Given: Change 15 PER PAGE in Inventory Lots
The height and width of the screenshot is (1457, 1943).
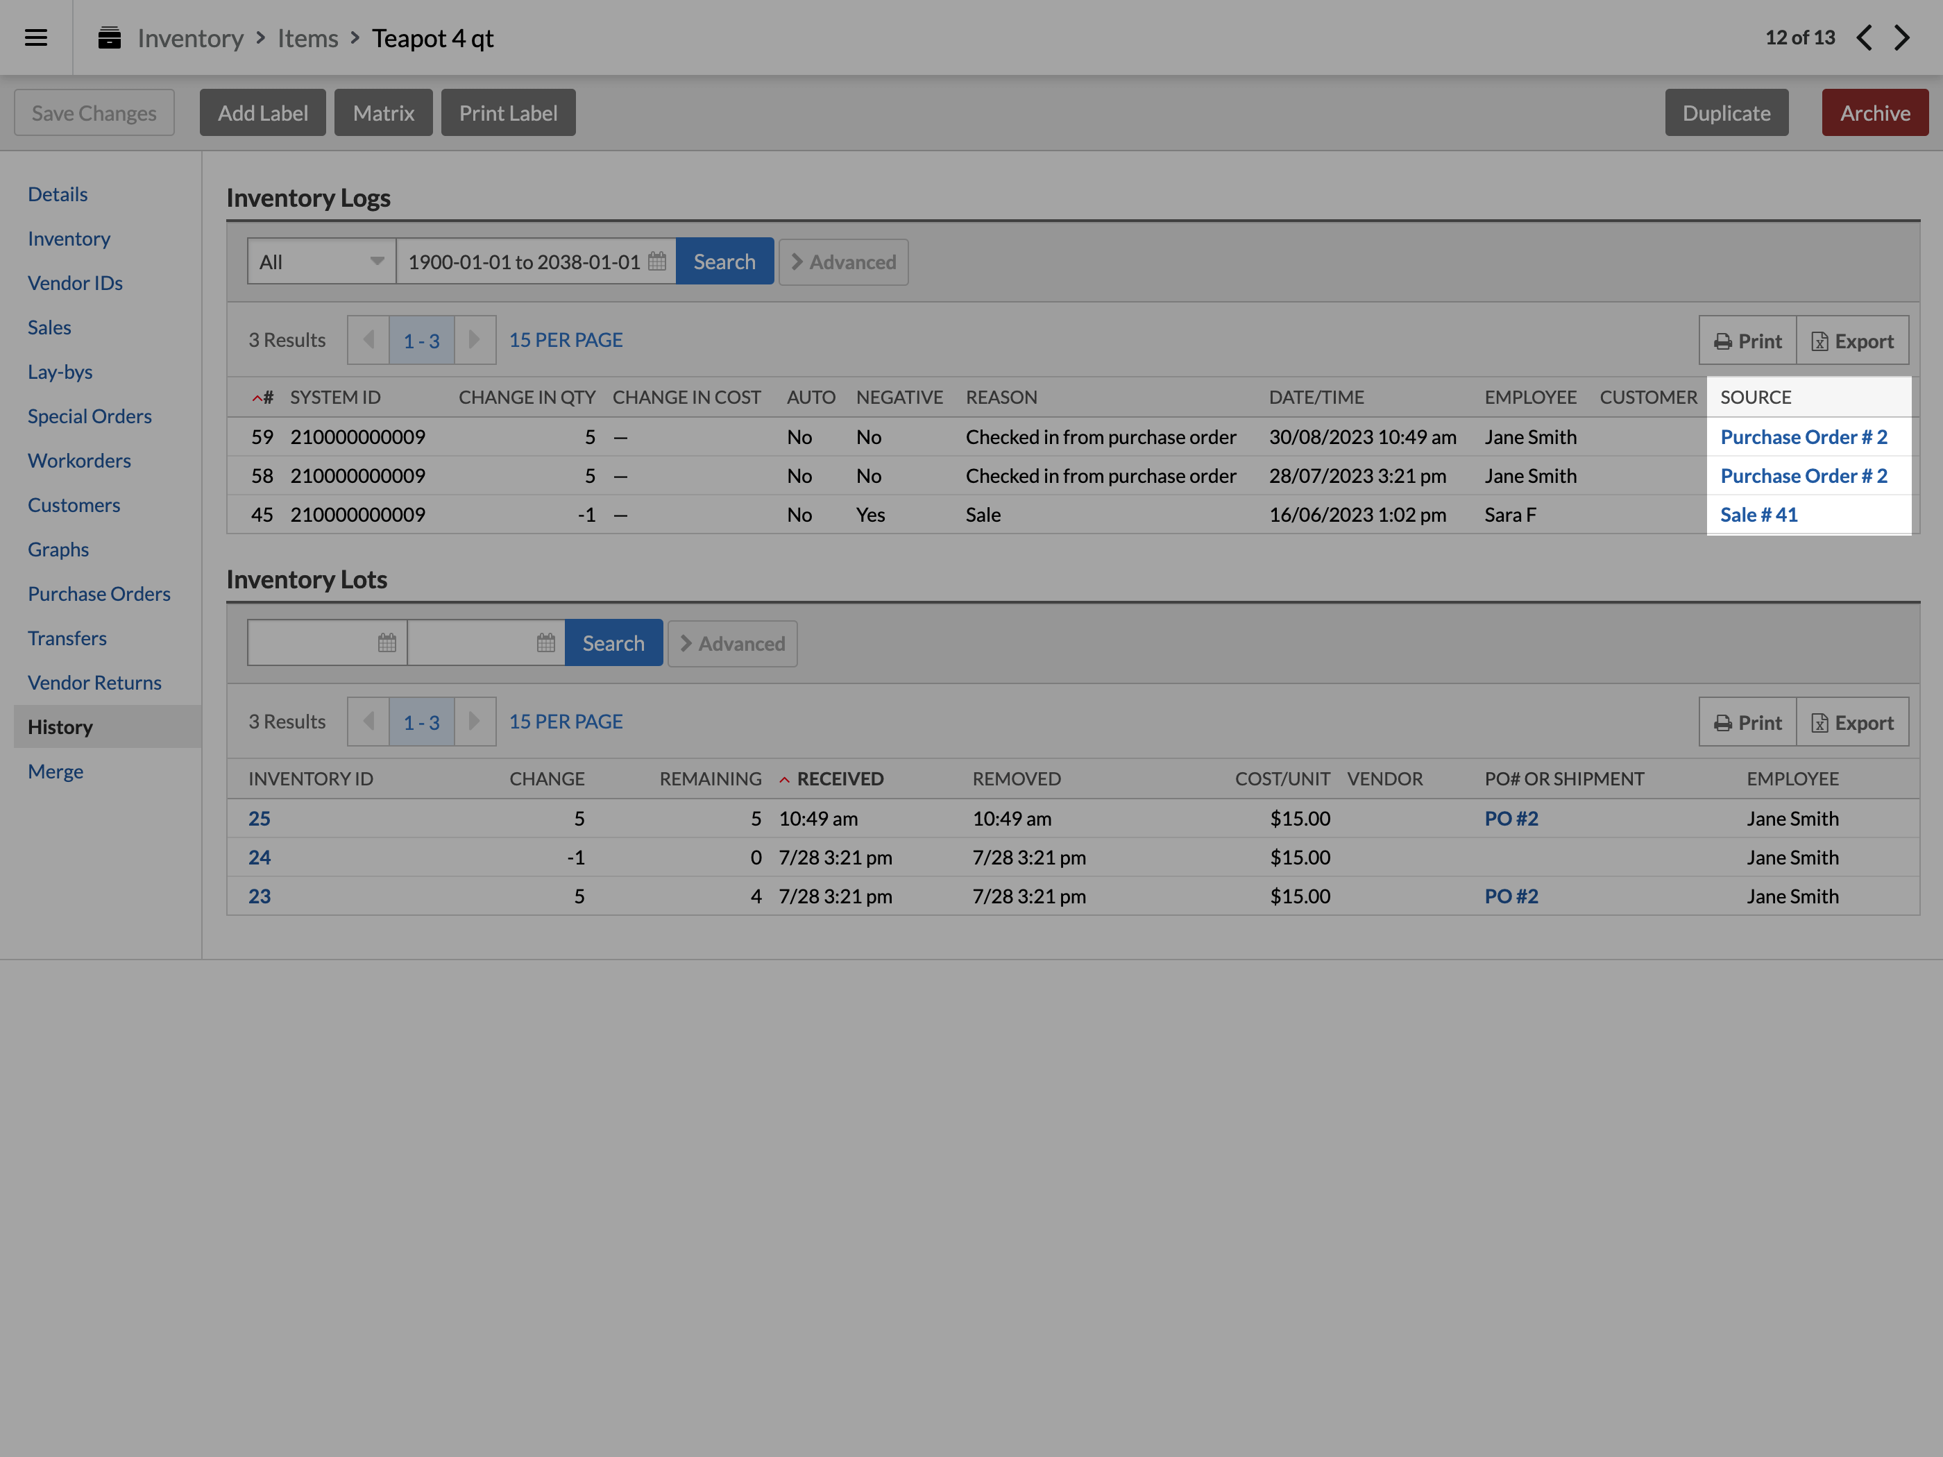Looking at the screenshot, I should [566, 722].
